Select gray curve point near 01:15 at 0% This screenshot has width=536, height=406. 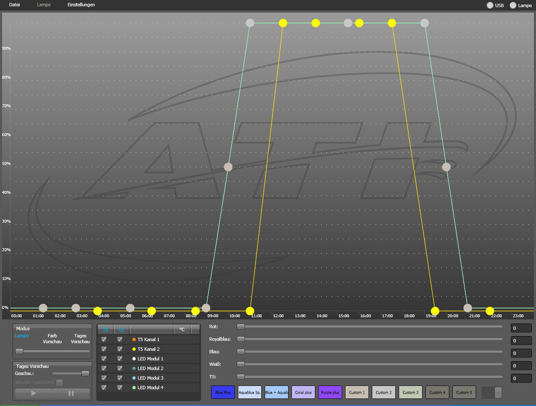(43, 308)
